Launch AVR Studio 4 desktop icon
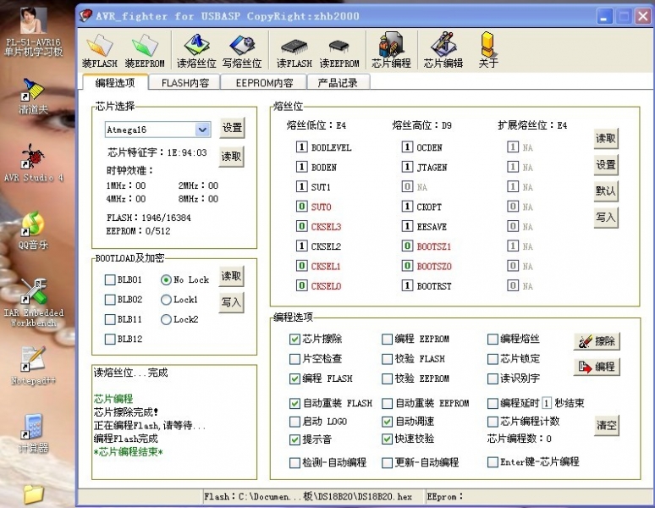Image resolution: width=655 pixels, height=508 pixels. click(33, 163)
